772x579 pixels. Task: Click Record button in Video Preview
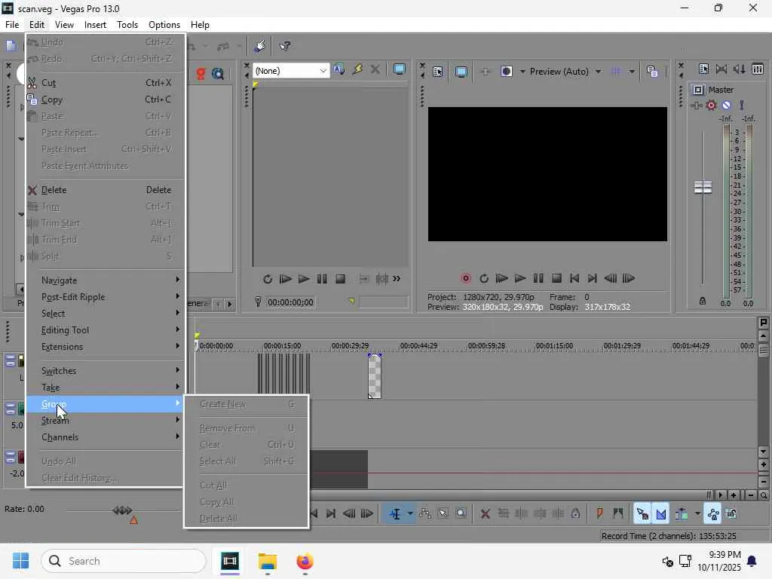click(466, 278)
